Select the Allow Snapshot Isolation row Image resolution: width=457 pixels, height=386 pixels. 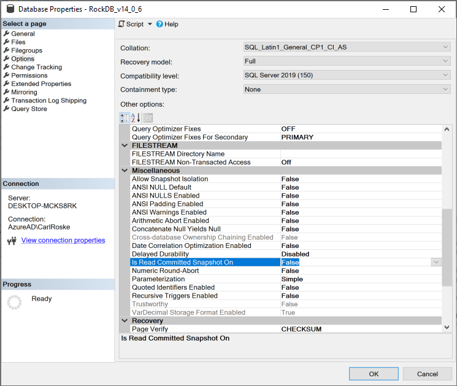286,179
